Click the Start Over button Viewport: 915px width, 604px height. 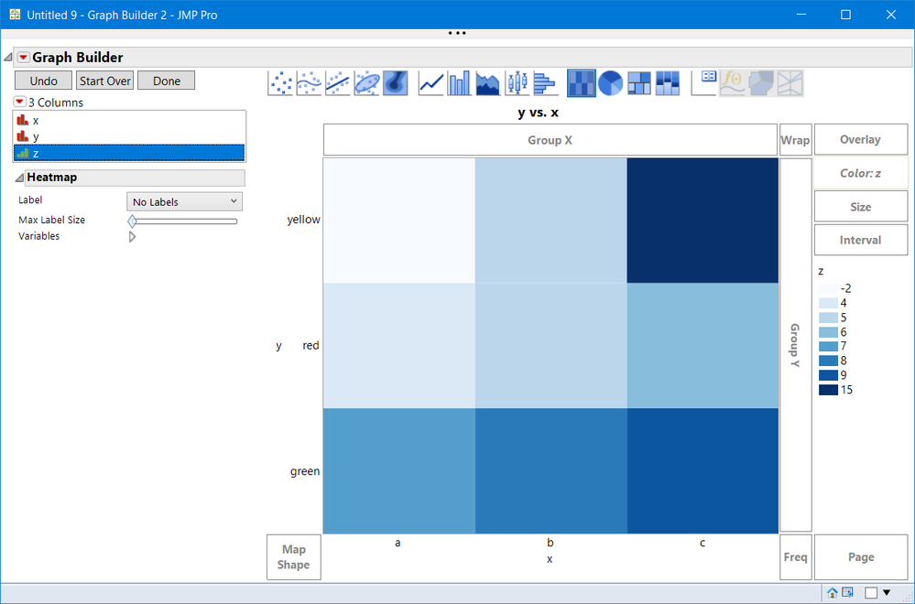(105, 81)
